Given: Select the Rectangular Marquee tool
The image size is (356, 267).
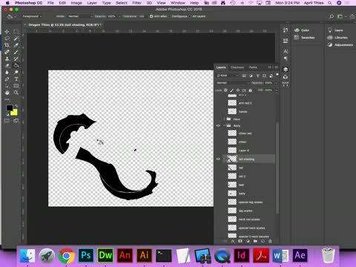Looking at the screenshot, I should pos(16,32).
